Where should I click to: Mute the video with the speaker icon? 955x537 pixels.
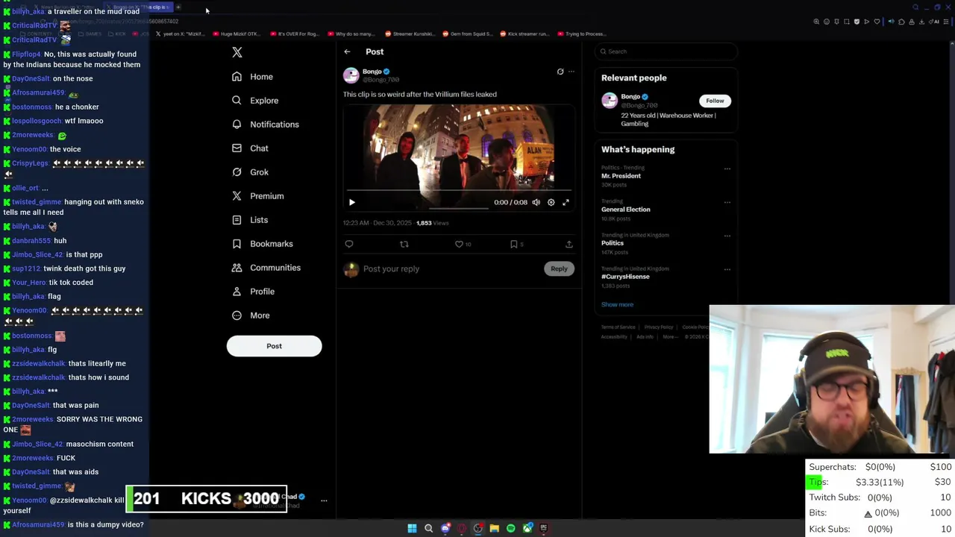tap(536, 202)
